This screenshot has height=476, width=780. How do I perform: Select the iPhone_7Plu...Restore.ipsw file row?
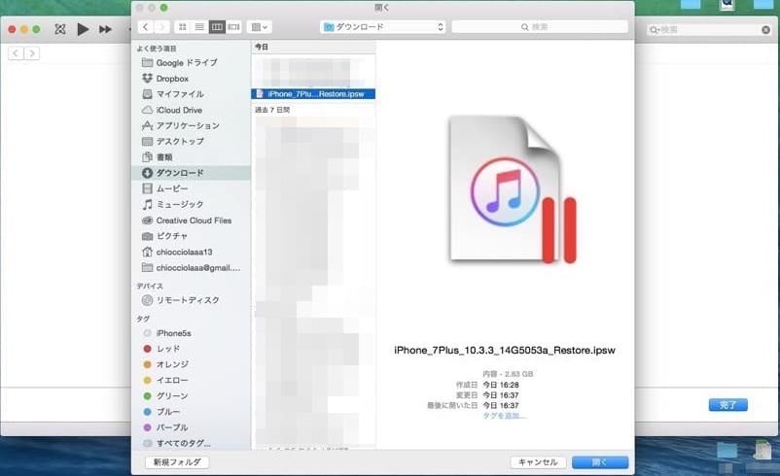tap(313, 94)
